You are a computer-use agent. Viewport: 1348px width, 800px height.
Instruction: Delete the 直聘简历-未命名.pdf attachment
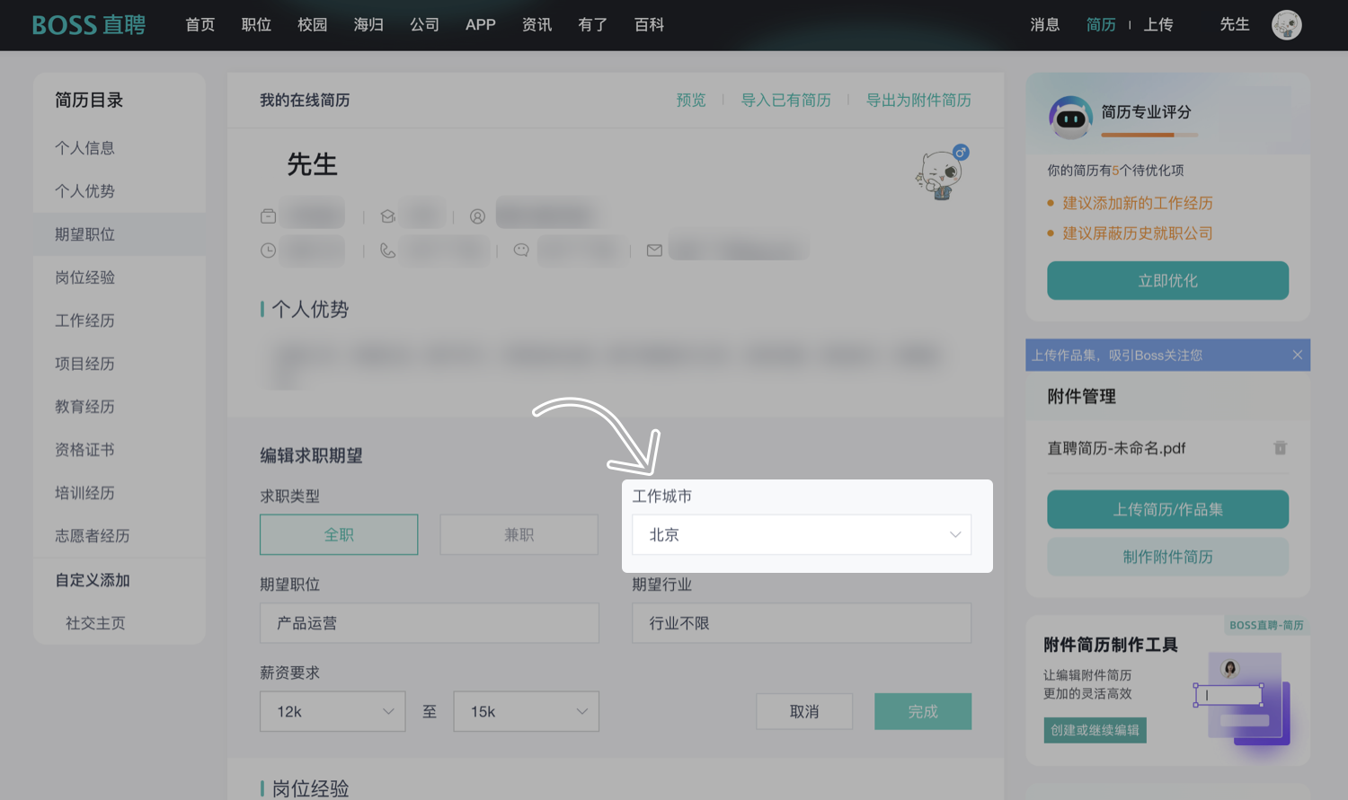tap(1280, 447)
